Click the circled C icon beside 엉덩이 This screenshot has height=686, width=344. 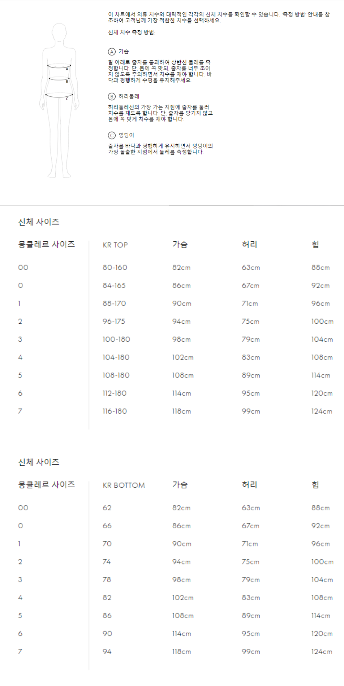click(x=111, y=135)
